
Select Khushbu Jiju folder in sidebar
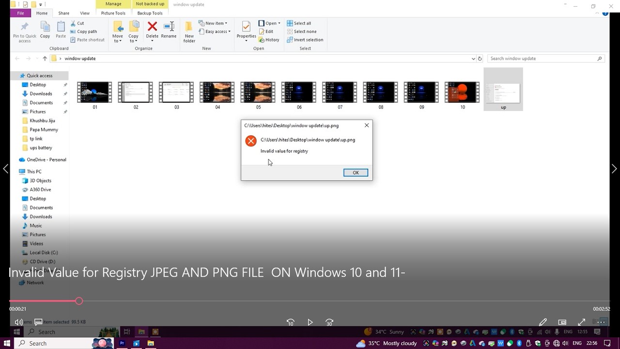click(42, 121)
